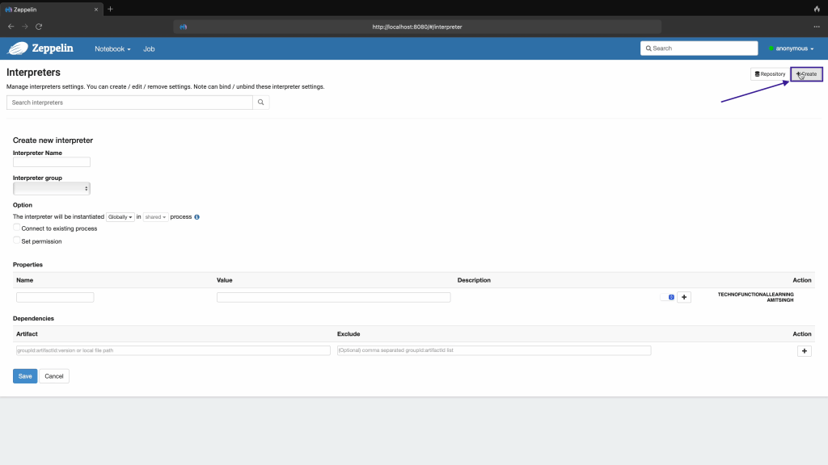Click the info icon beside process
The height and width of the screenshot is (465, 828).
[x=197, y=217]
